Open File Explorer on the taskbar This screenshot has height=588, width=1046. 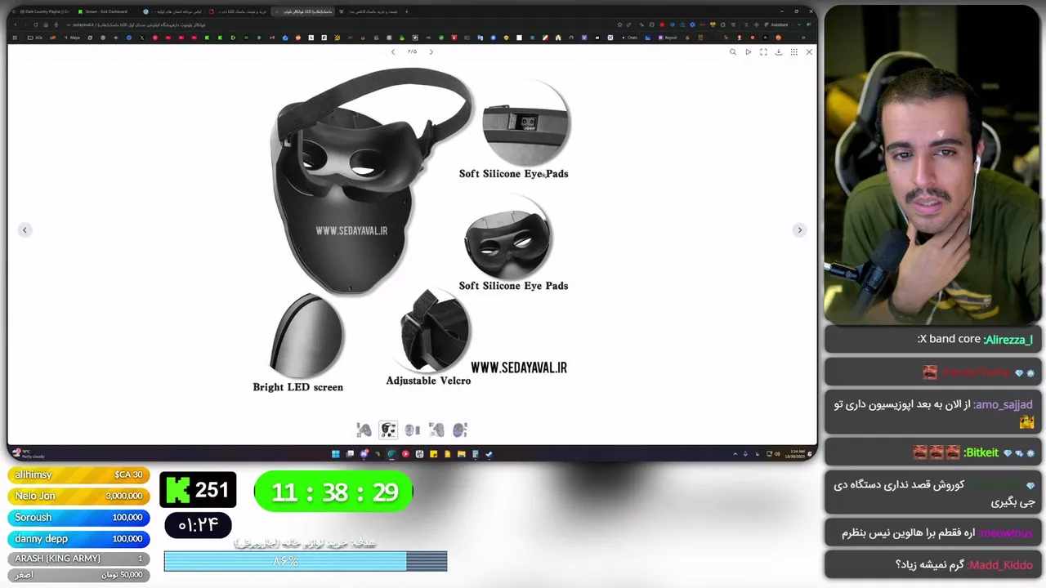click(462, 454)
